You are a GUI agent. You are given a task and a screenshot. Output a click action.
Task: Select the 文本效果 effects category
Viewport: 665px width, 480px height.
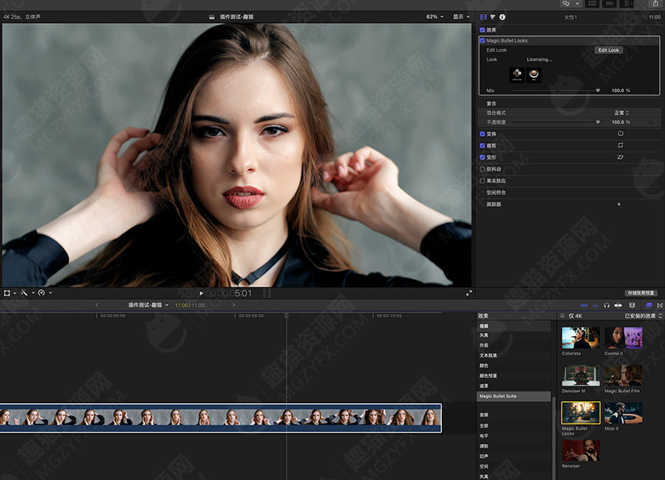(x=488, y=355)
